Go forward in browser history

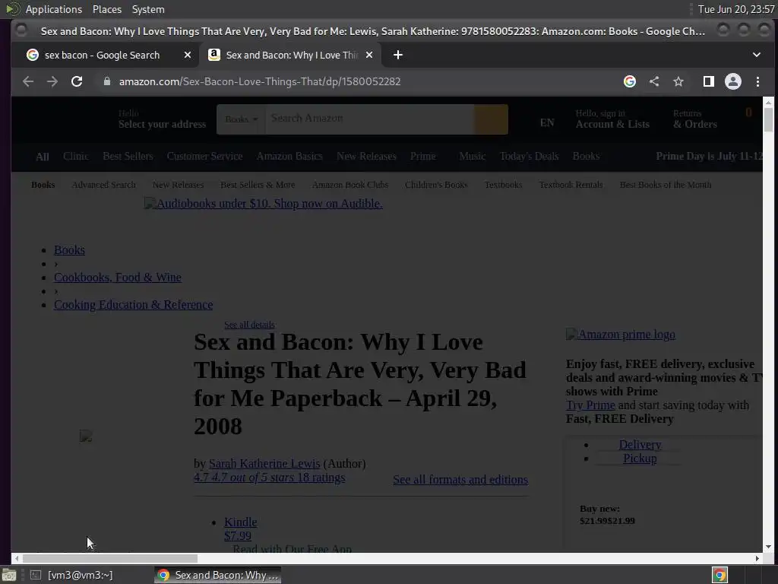tap(52, 81)
